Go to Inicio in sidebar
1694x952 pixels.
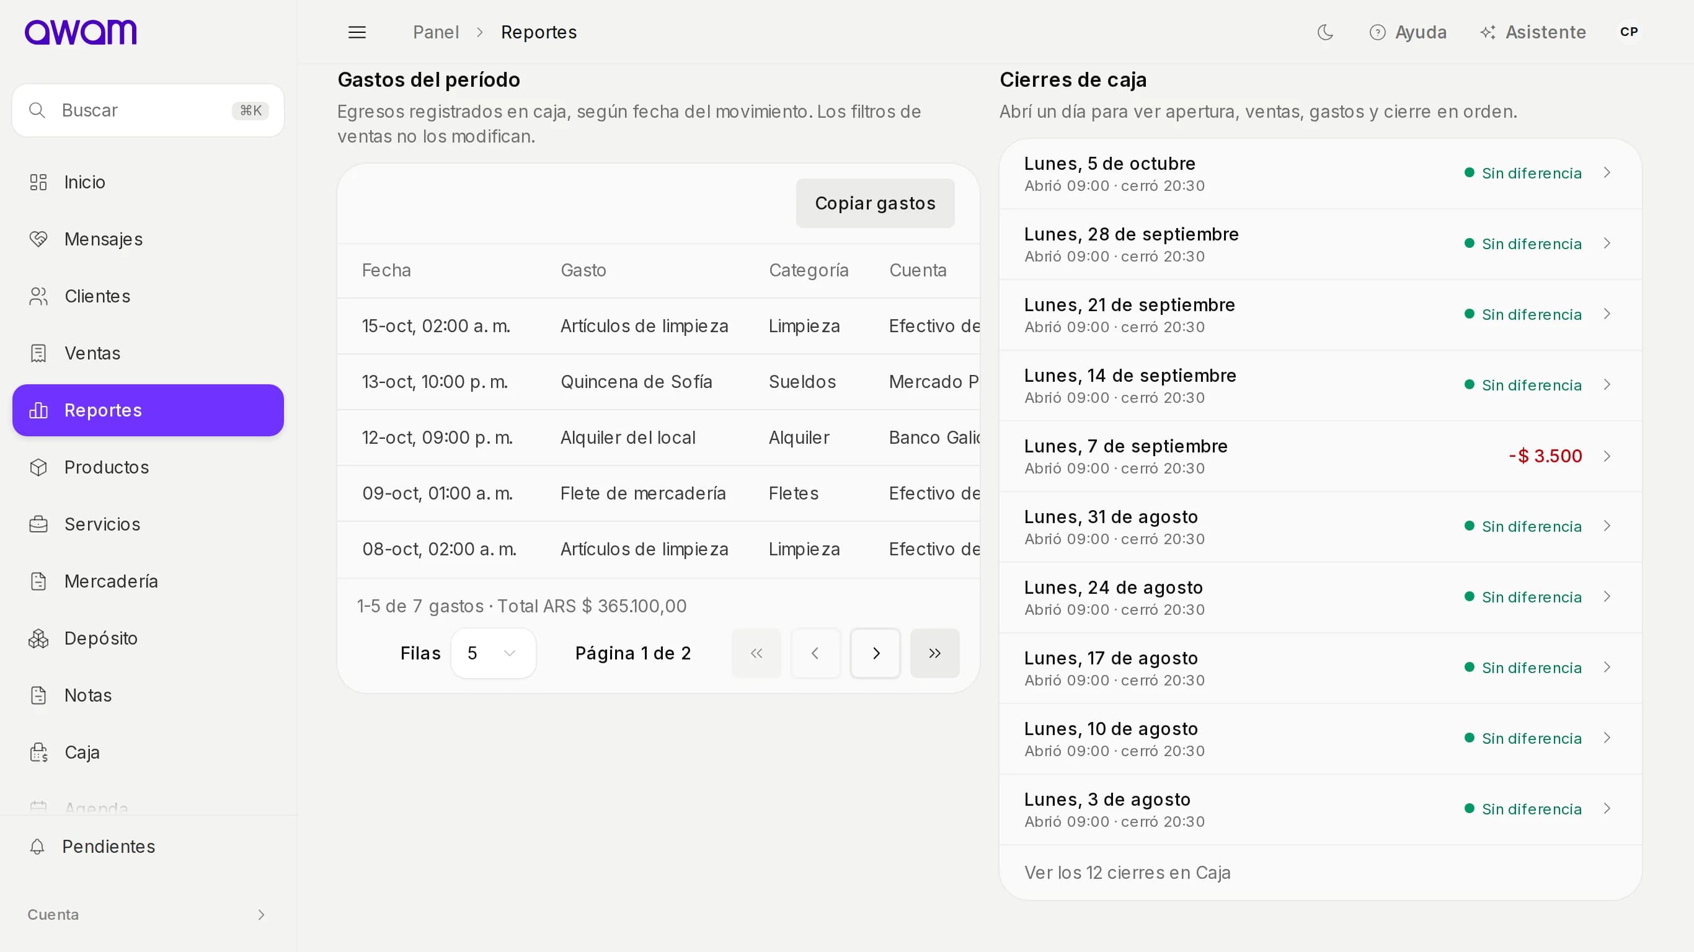point(148,182)
